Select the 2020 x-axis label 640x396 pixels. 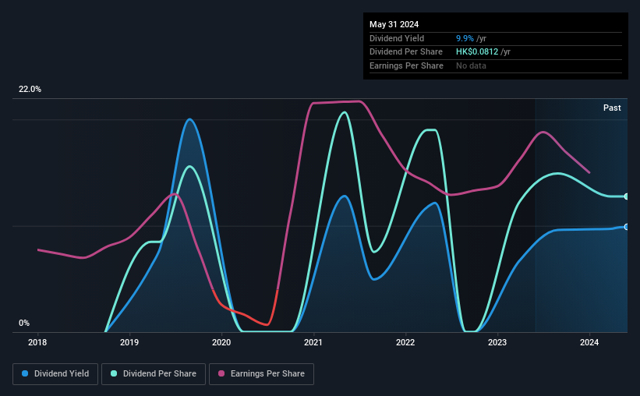point(221,342)
